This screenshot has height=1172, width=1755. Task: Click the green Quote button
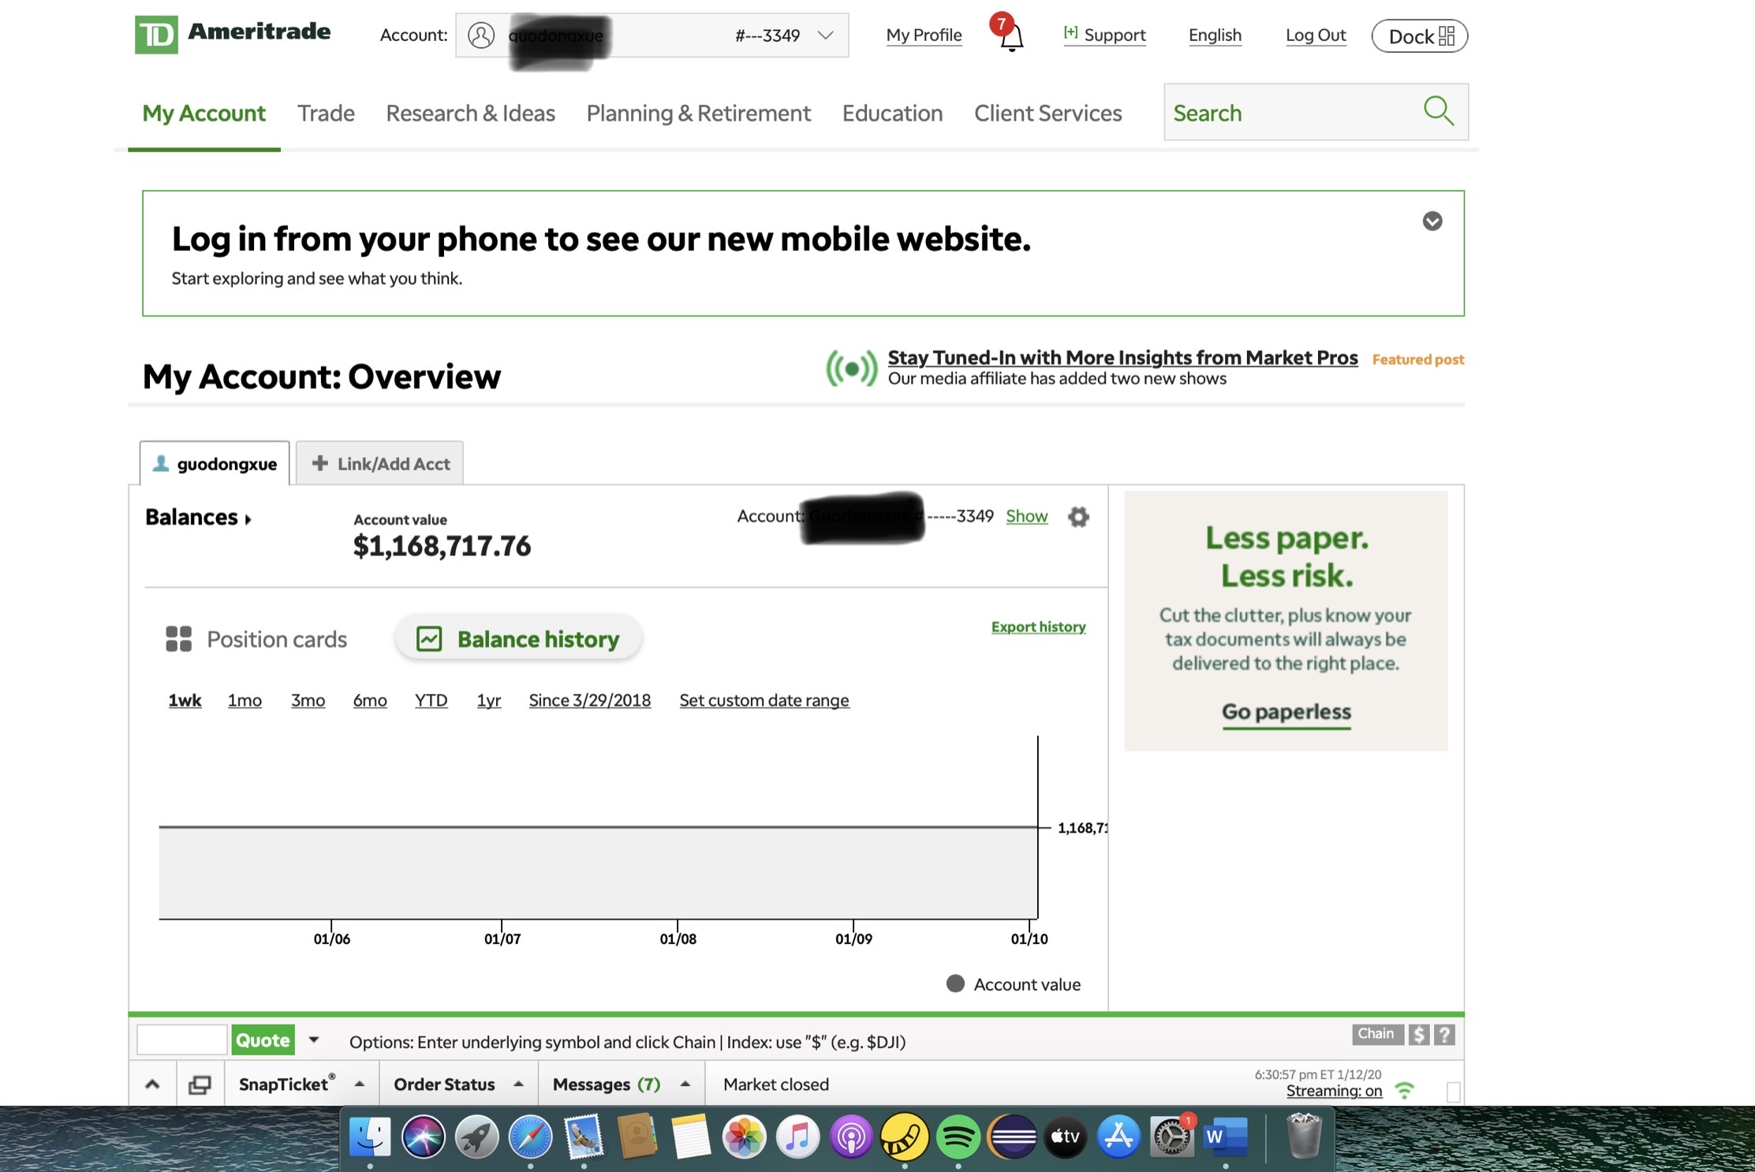click(x=263, y=1040)
